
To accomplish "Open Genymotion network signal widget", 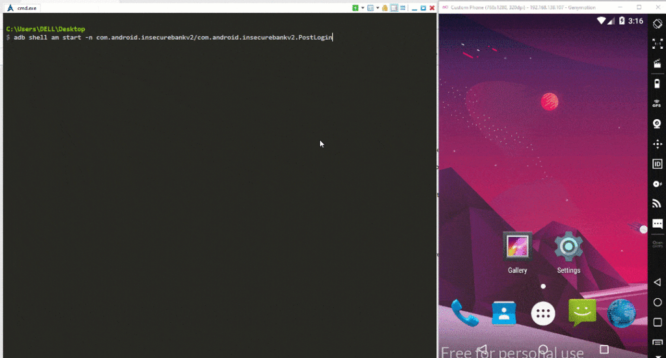I will 657,204.
